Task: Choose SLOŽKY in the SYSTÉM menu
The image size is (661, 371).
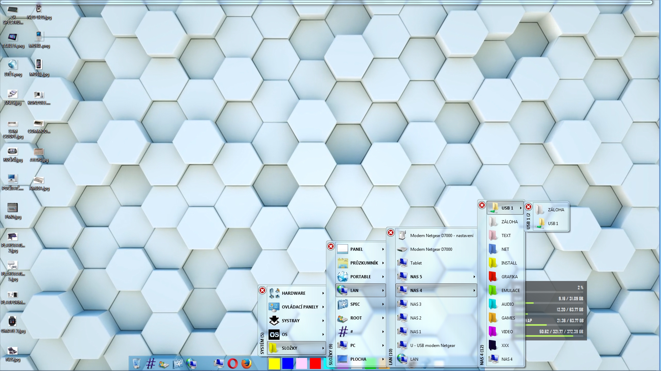Action: tap(296, 348)
